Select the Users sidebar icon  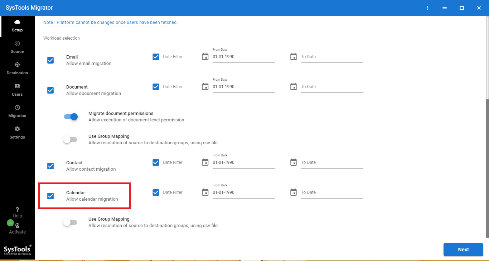click(17, 86)
